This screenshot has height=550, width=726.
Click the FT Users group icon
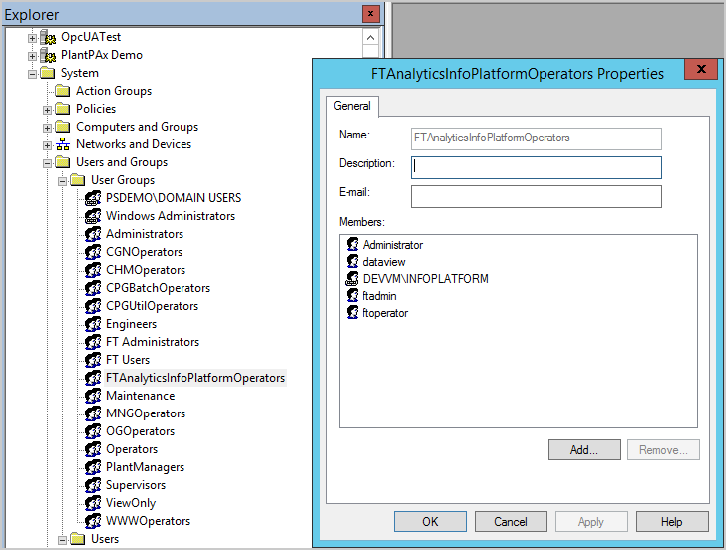point(93,360)
